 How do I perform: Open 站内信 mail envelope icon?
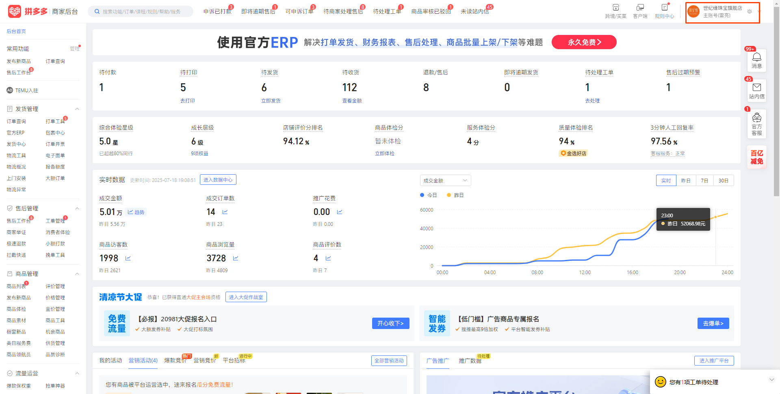(756, 88)
